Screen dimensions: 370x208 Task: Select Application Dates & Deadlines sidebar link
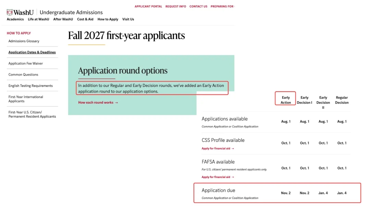click(x=32, y=52)
